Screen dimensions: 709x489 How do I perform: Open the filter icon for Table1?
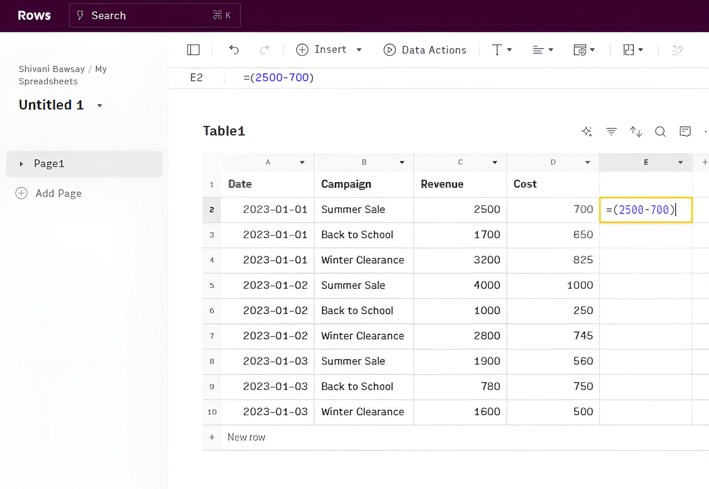pos(611,132)
